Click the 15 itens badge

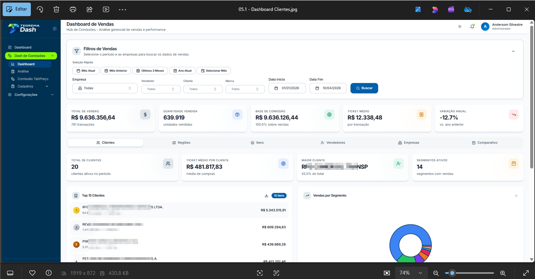279,196
